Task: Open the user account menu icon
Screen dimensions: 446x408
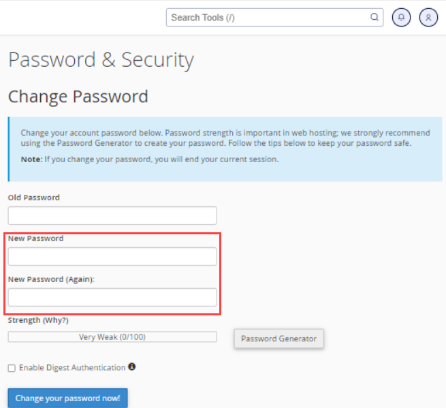Action: pyautogui.click(x=428, y=18)
